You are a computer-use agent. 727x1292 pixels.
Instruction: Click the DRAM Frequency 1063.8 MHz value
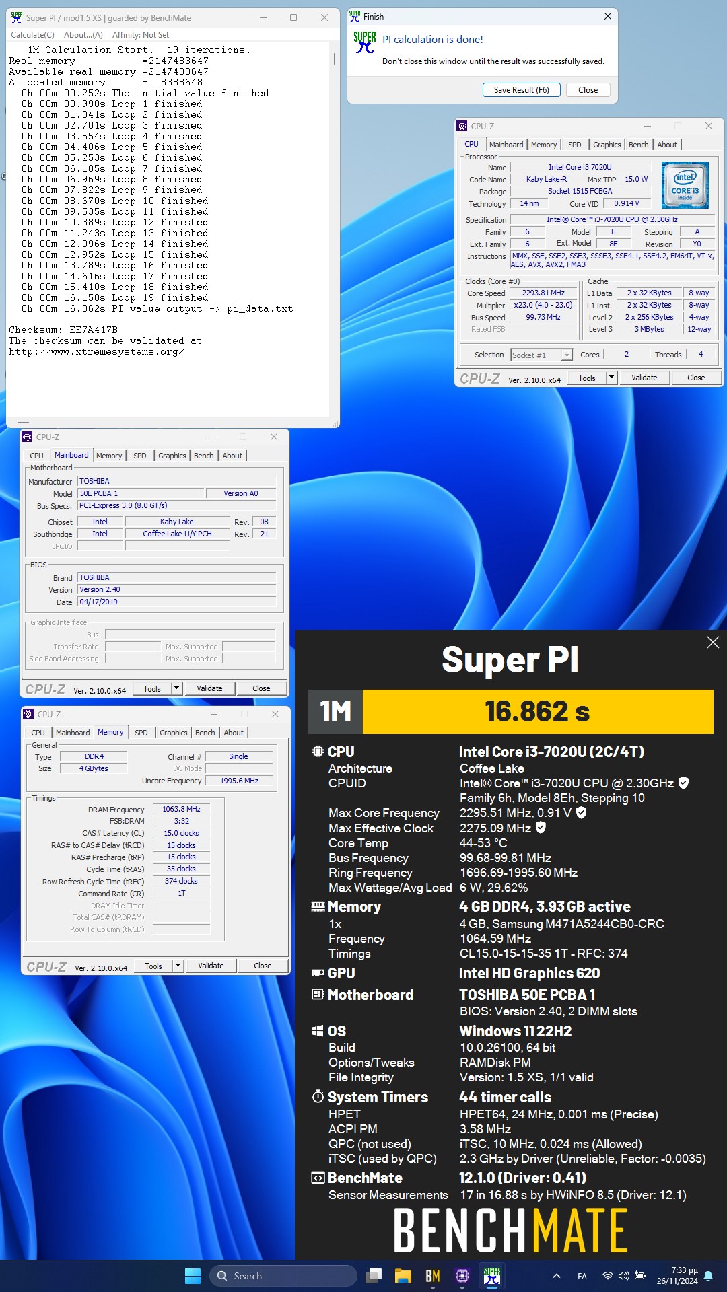click(182, 809)
